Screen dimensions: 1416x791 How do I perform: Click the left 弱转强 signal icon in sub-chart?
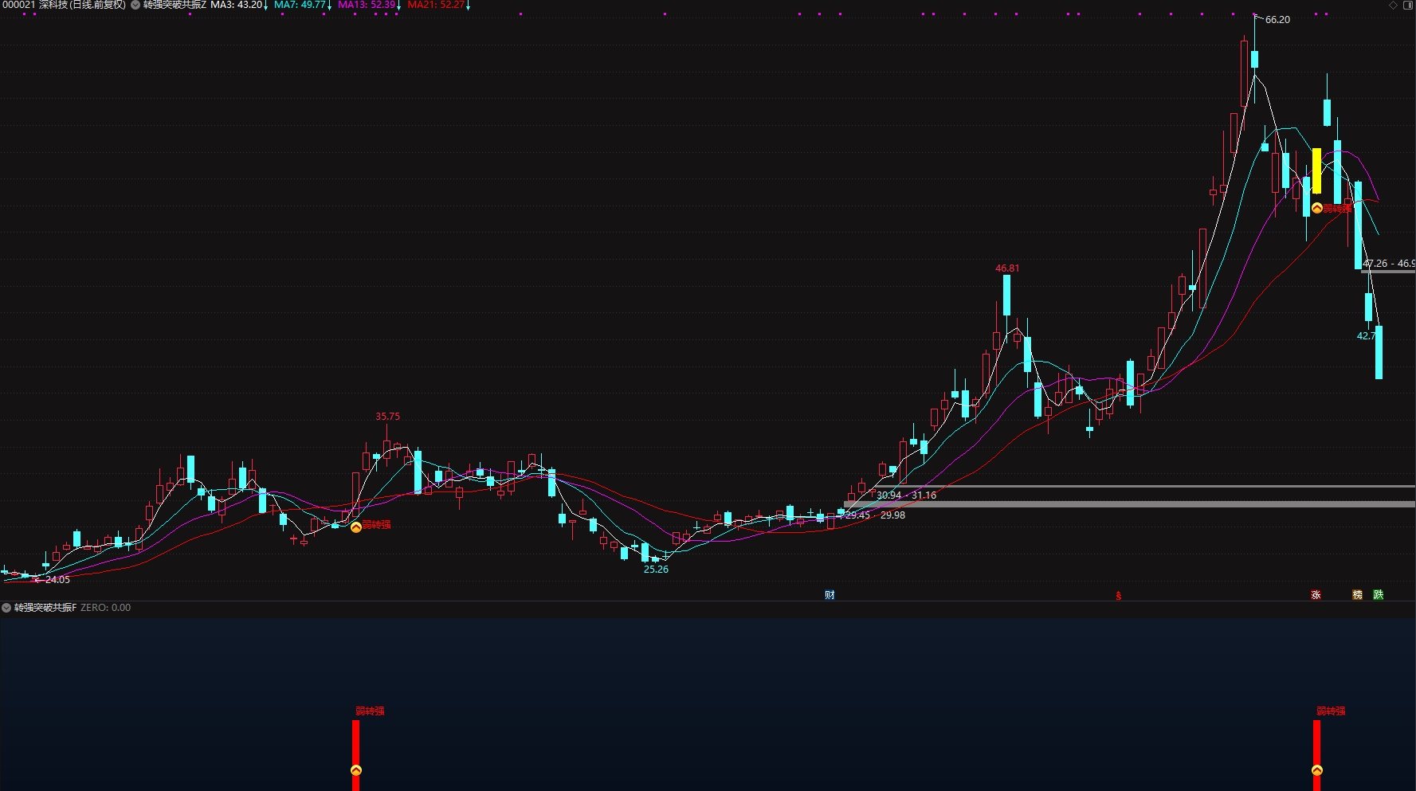(356, 770)
